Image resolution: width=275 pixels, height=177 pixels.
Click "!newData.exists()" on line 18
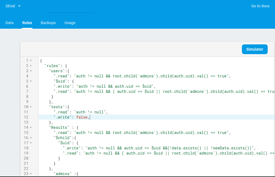230,148
